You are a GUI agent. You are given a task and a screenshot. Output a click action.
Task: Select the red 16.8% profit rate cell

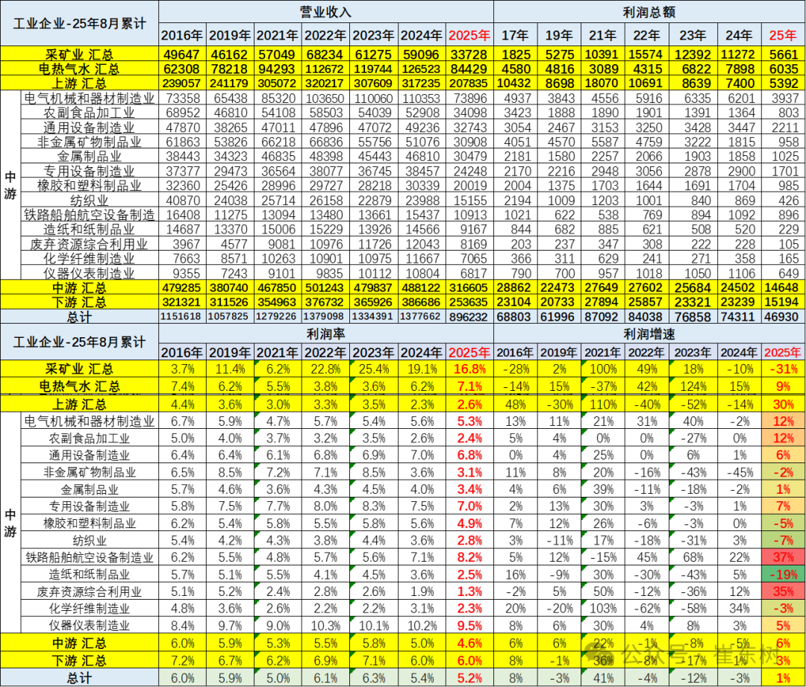469,368
